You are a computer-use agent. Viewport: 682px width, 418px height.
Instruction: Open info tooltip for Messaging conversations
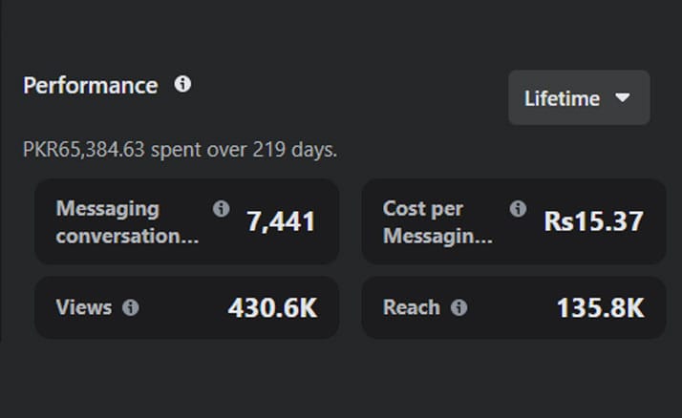(x=221, y=208)
